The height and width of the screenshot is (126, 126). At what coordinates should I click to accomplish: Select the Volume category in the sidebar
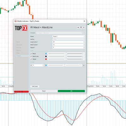pyautogui.click(x=18, y=50)
